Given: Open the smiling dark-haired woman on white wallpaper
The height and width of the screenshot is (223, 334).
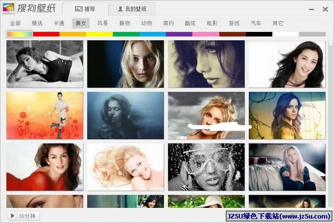Looking at the screenshot, I should coord(287,64).
